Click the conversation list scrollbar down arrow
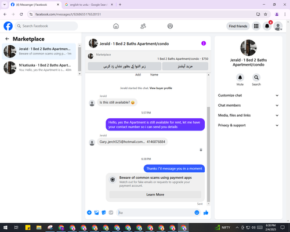 tap(79, 74)
